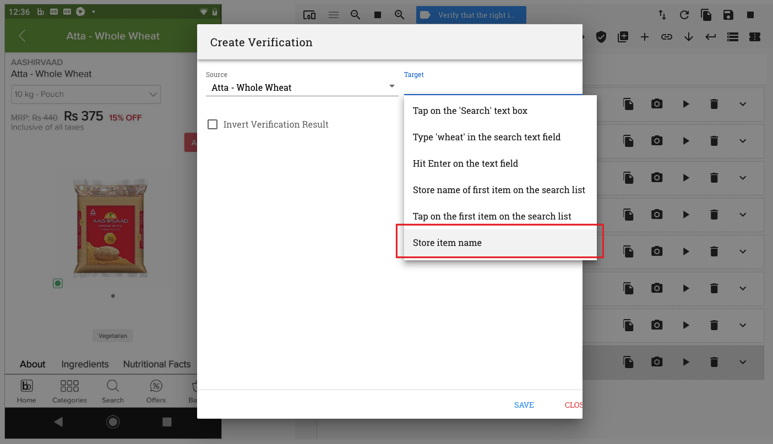Viewport: 773px width, 444px height.
Task: Click the trash icon on the second step row
Action: [714, 141]
